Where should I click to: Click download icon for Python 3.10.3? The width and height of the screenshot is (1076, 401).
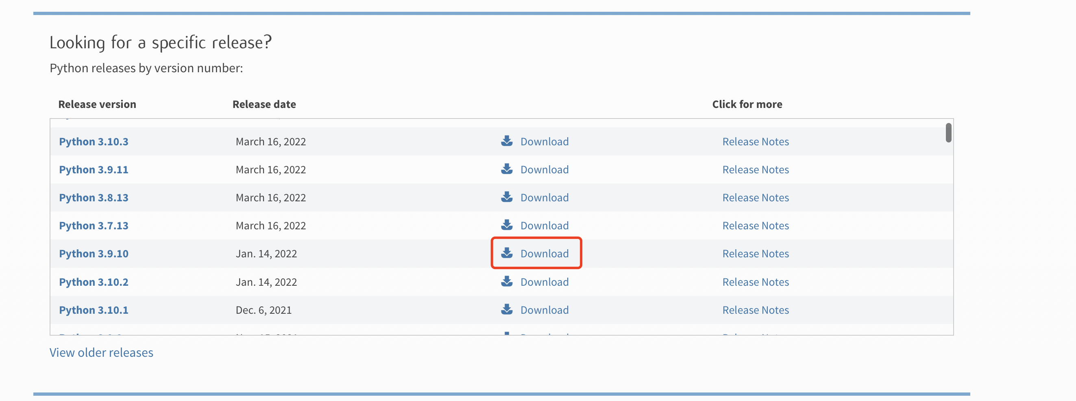507,141
